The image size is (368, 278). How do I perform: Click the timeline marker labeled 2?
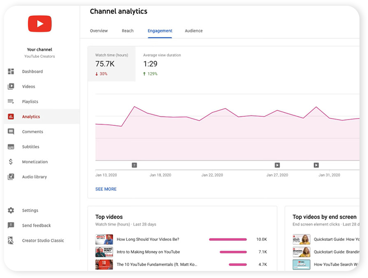click(x=134, y=165)
